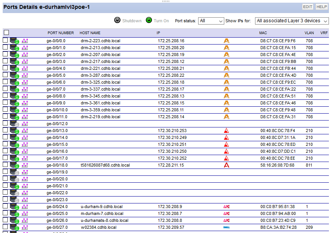Check the box for port ge-0/0/0.0
The image size is (332, 233).
click(5, 40)
